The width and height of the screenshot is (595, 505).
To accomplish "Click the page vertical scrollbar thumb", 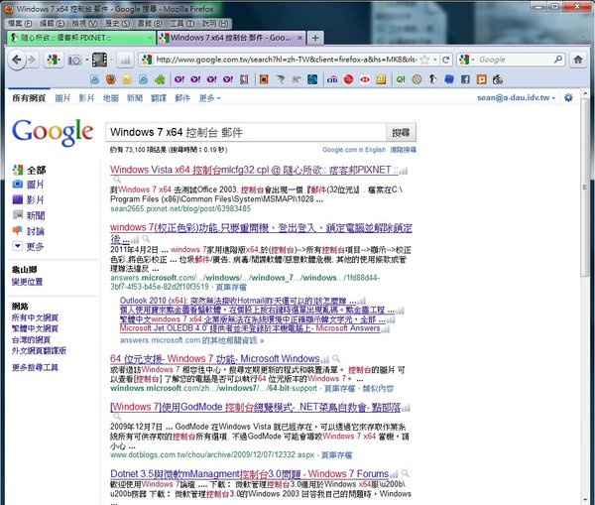I will click(x=585, y=188).
